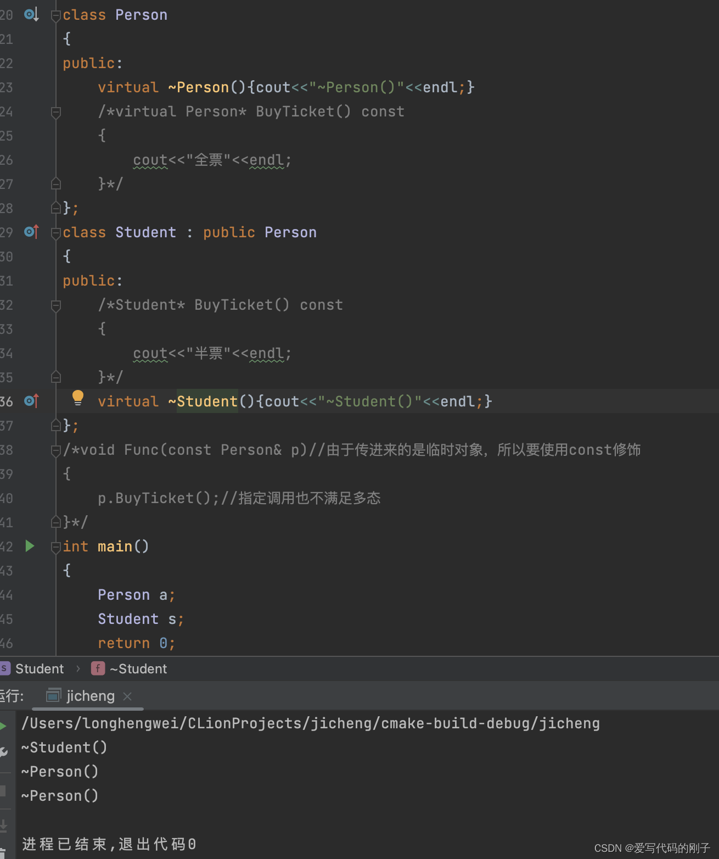This screenshot has width=719, height=859.
Task: Collapse the commented void Func block fold marker
Action: pos(55,451)
